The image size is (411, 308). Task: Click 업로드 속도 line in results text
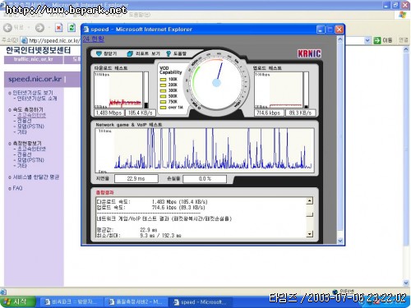(x=150, y=208)
